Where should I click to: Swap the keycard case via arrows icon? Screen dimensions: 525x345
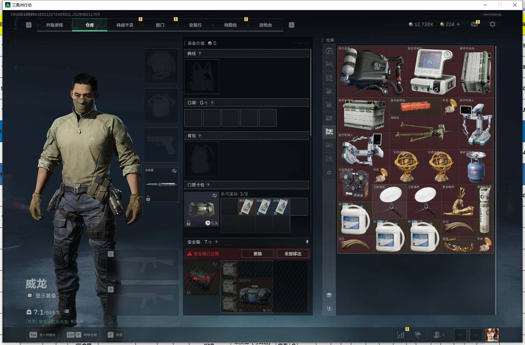(214, 195)
